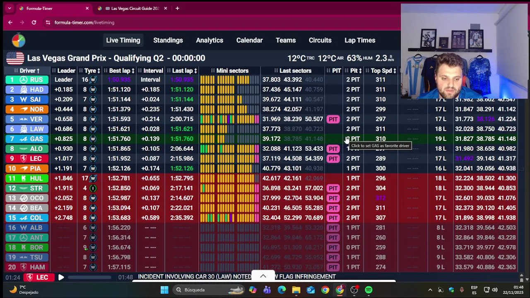
Task: Go back using the browser back arrow
Action: click(10, 22)
